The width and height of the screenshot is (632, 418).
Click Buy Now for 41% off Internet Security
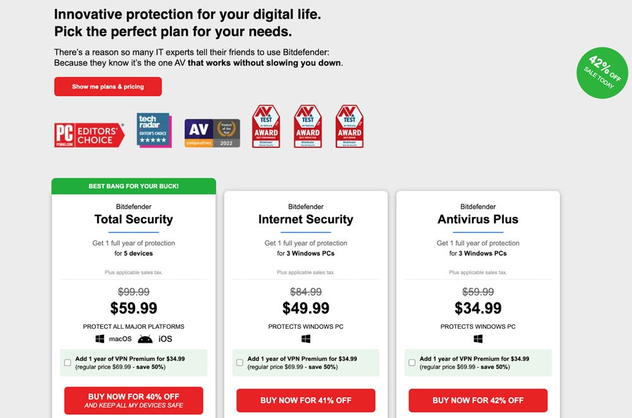click(x=306, y=400)
